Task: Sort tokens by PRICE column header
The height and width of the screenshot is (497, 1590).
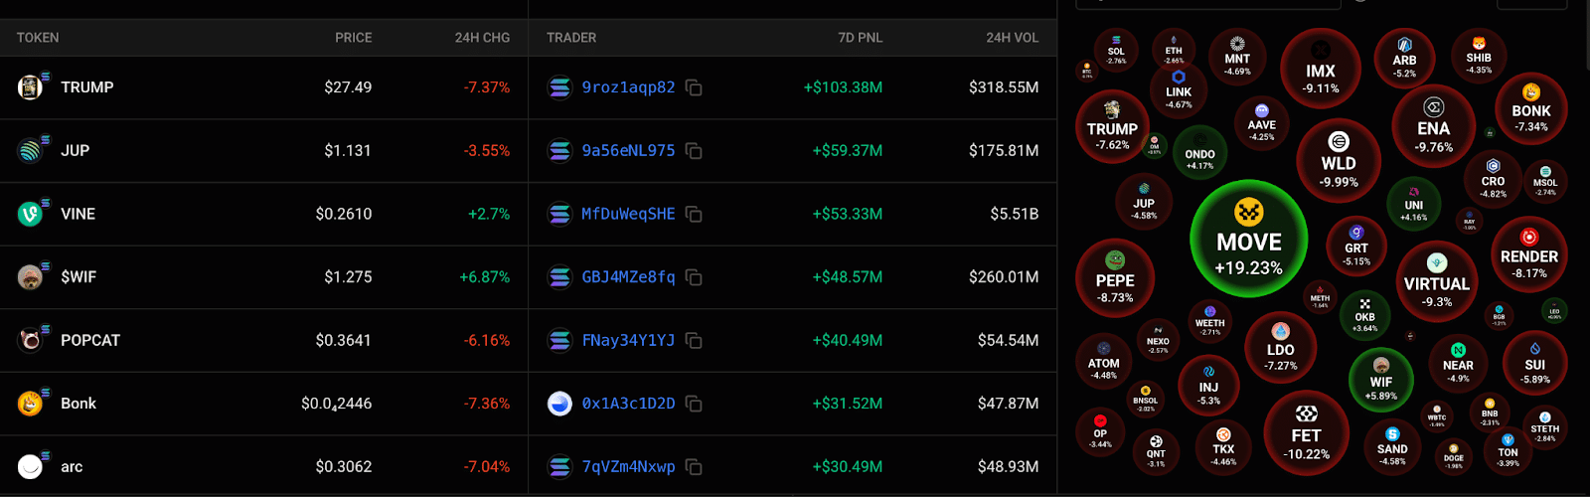Action: 353,38
